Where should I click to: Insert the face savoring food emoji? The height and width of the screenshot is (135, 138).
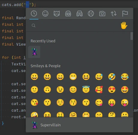click(x=99, y=102)
